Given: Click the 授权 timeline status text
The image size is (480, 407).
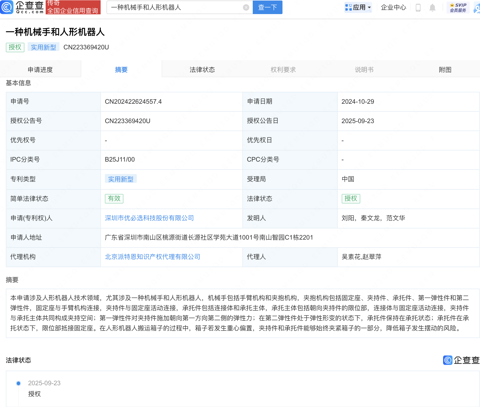Looking at the screenshot, I should click(35, 394).
